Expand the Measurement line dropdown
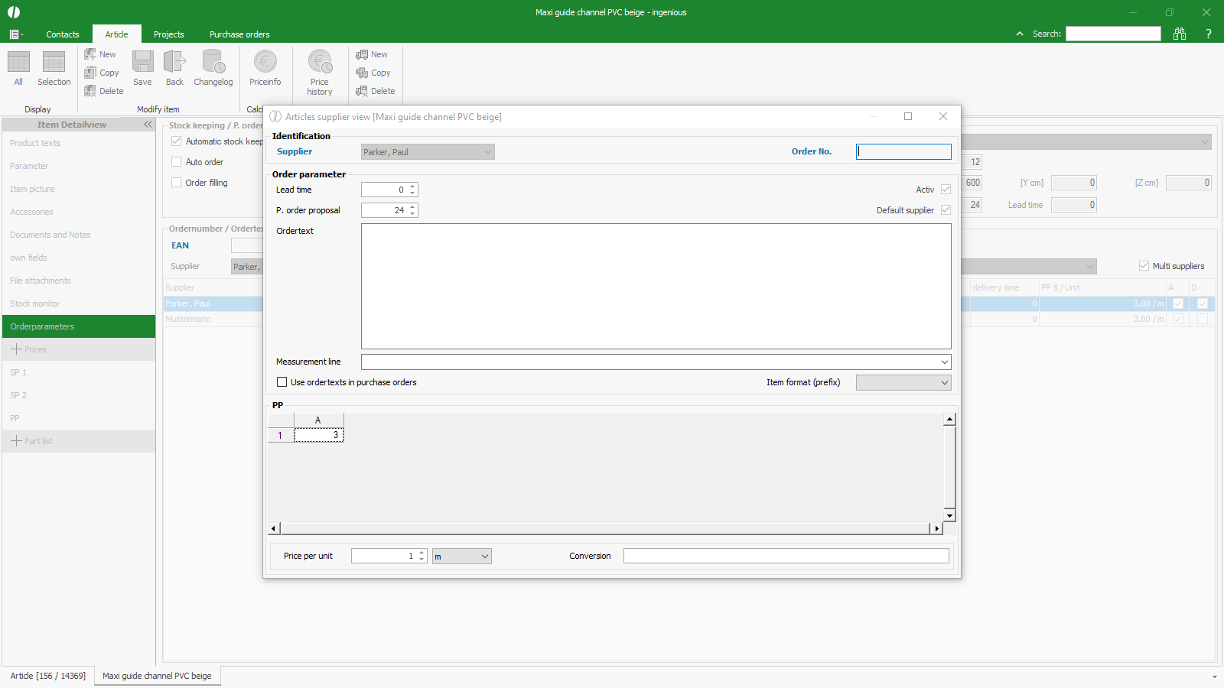The height and width of the screenshot is (688, 1224). [944, 362]
